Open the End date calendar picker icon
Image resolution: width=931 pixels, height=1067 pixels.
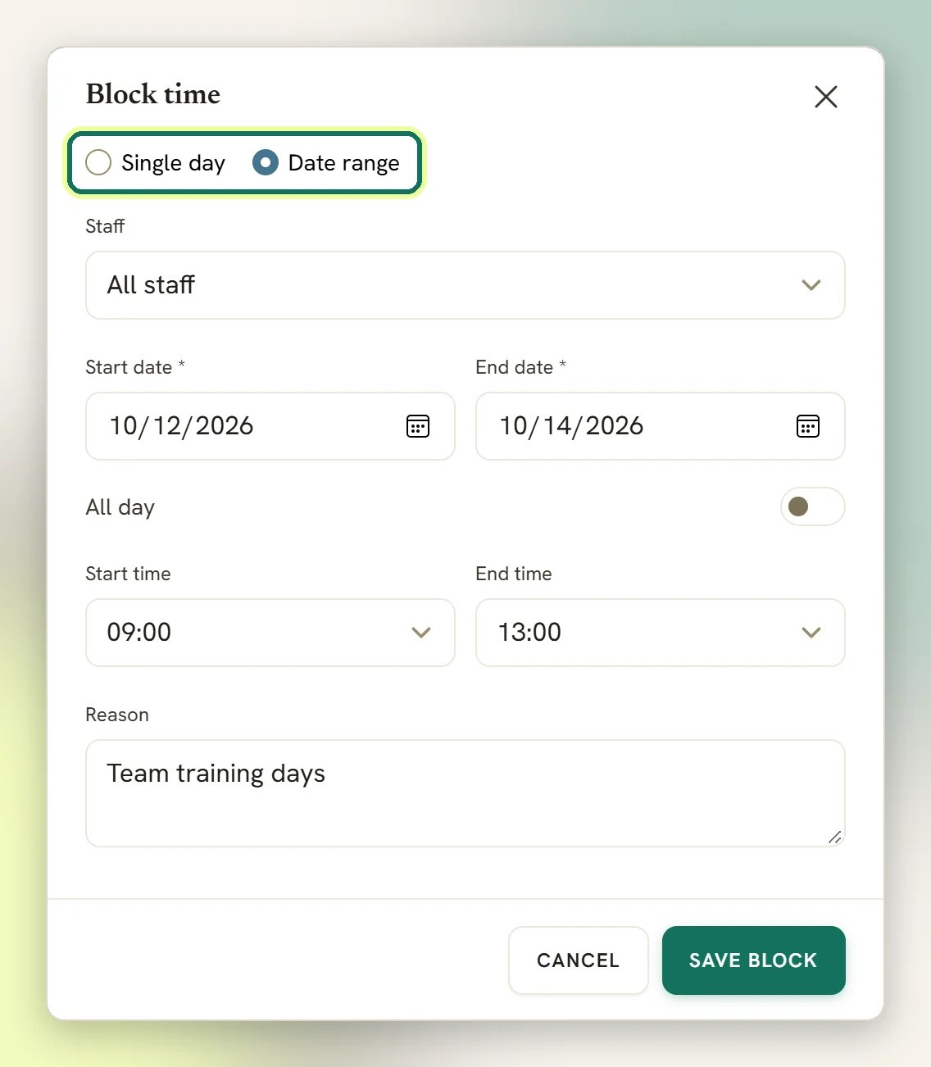click(808, 426)
